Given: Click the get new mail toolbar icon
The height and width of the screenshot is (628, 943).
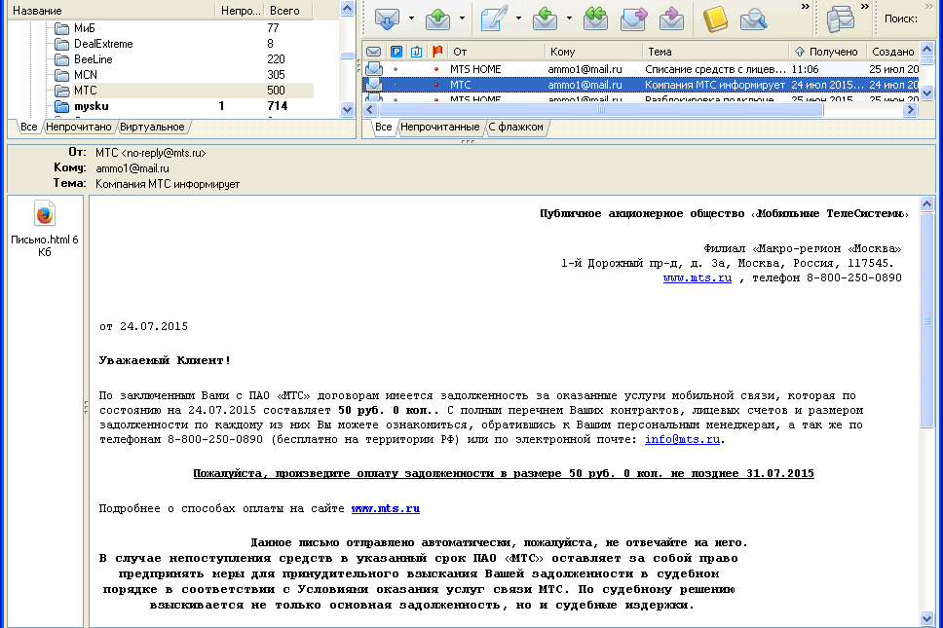Looking at the screenshot, I should pyautogui.click(x=387, y=18).
